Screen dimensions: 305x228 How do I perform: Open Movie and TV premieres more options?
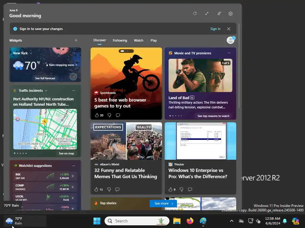pos(229,53)
